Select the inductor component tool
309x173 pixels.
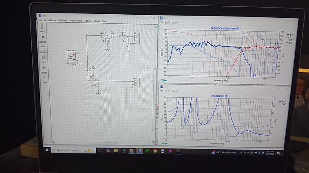(43, 38)
